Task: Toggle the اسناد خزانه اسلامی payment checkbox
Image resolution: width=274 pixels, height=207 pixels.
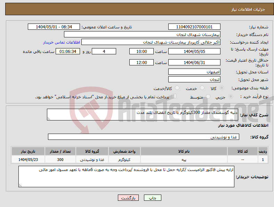Action: click(x=174, y=96)
